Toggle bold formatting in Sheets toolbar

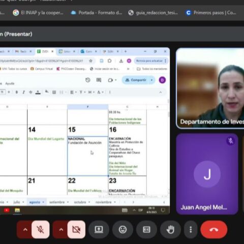click(17, 92)
